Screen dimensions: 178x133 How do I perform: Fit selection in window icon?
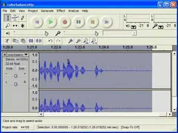(86, 41)
